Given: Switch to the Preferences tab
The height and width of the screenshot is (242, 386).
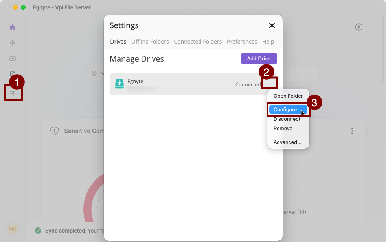Looking at the screenshot, I should point(242,42).
